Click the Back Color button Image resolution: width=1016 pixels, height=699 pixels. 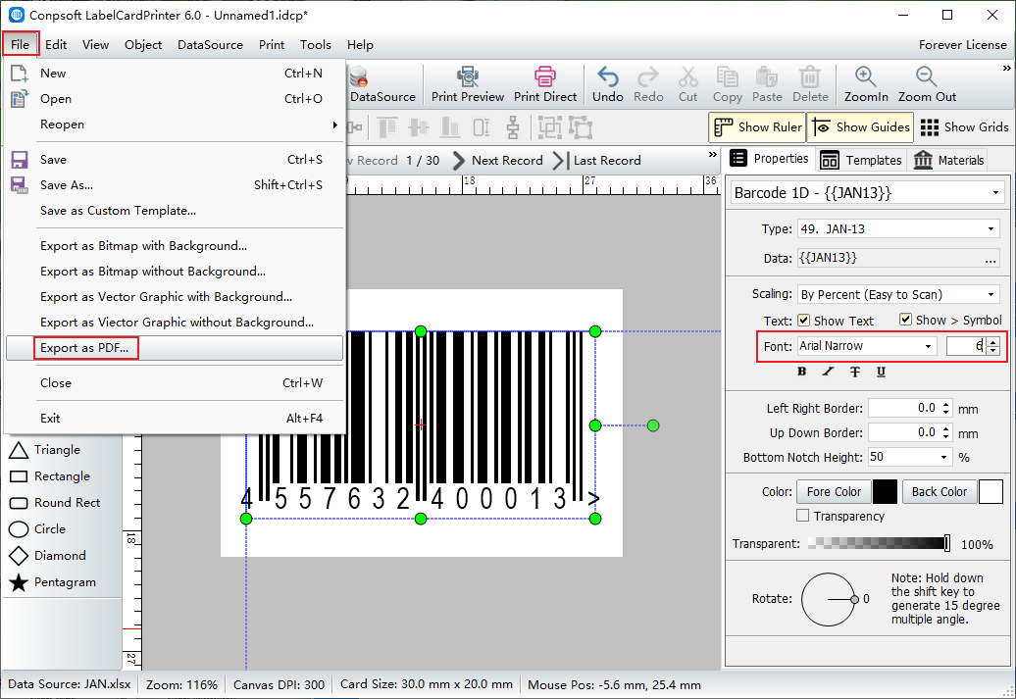click(x=939, y=492)
